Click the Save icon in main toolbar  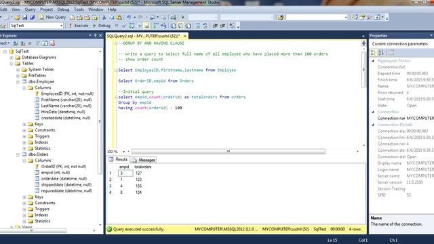[25, 17]
